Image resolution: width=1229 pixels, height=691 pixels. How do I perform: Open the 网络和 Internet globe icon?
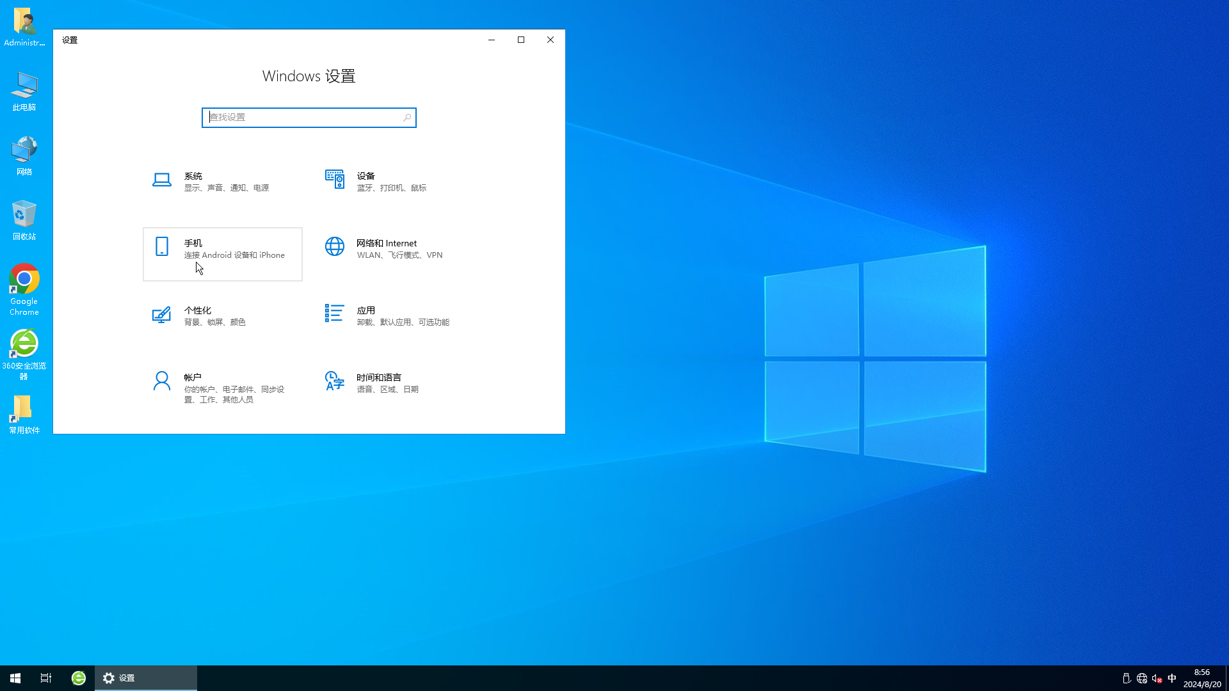click(x=334, y=246)
